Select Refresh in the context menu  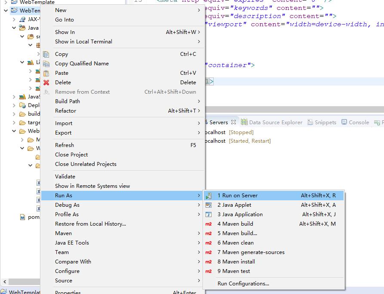pyautogui.click(x=65, y=145)
